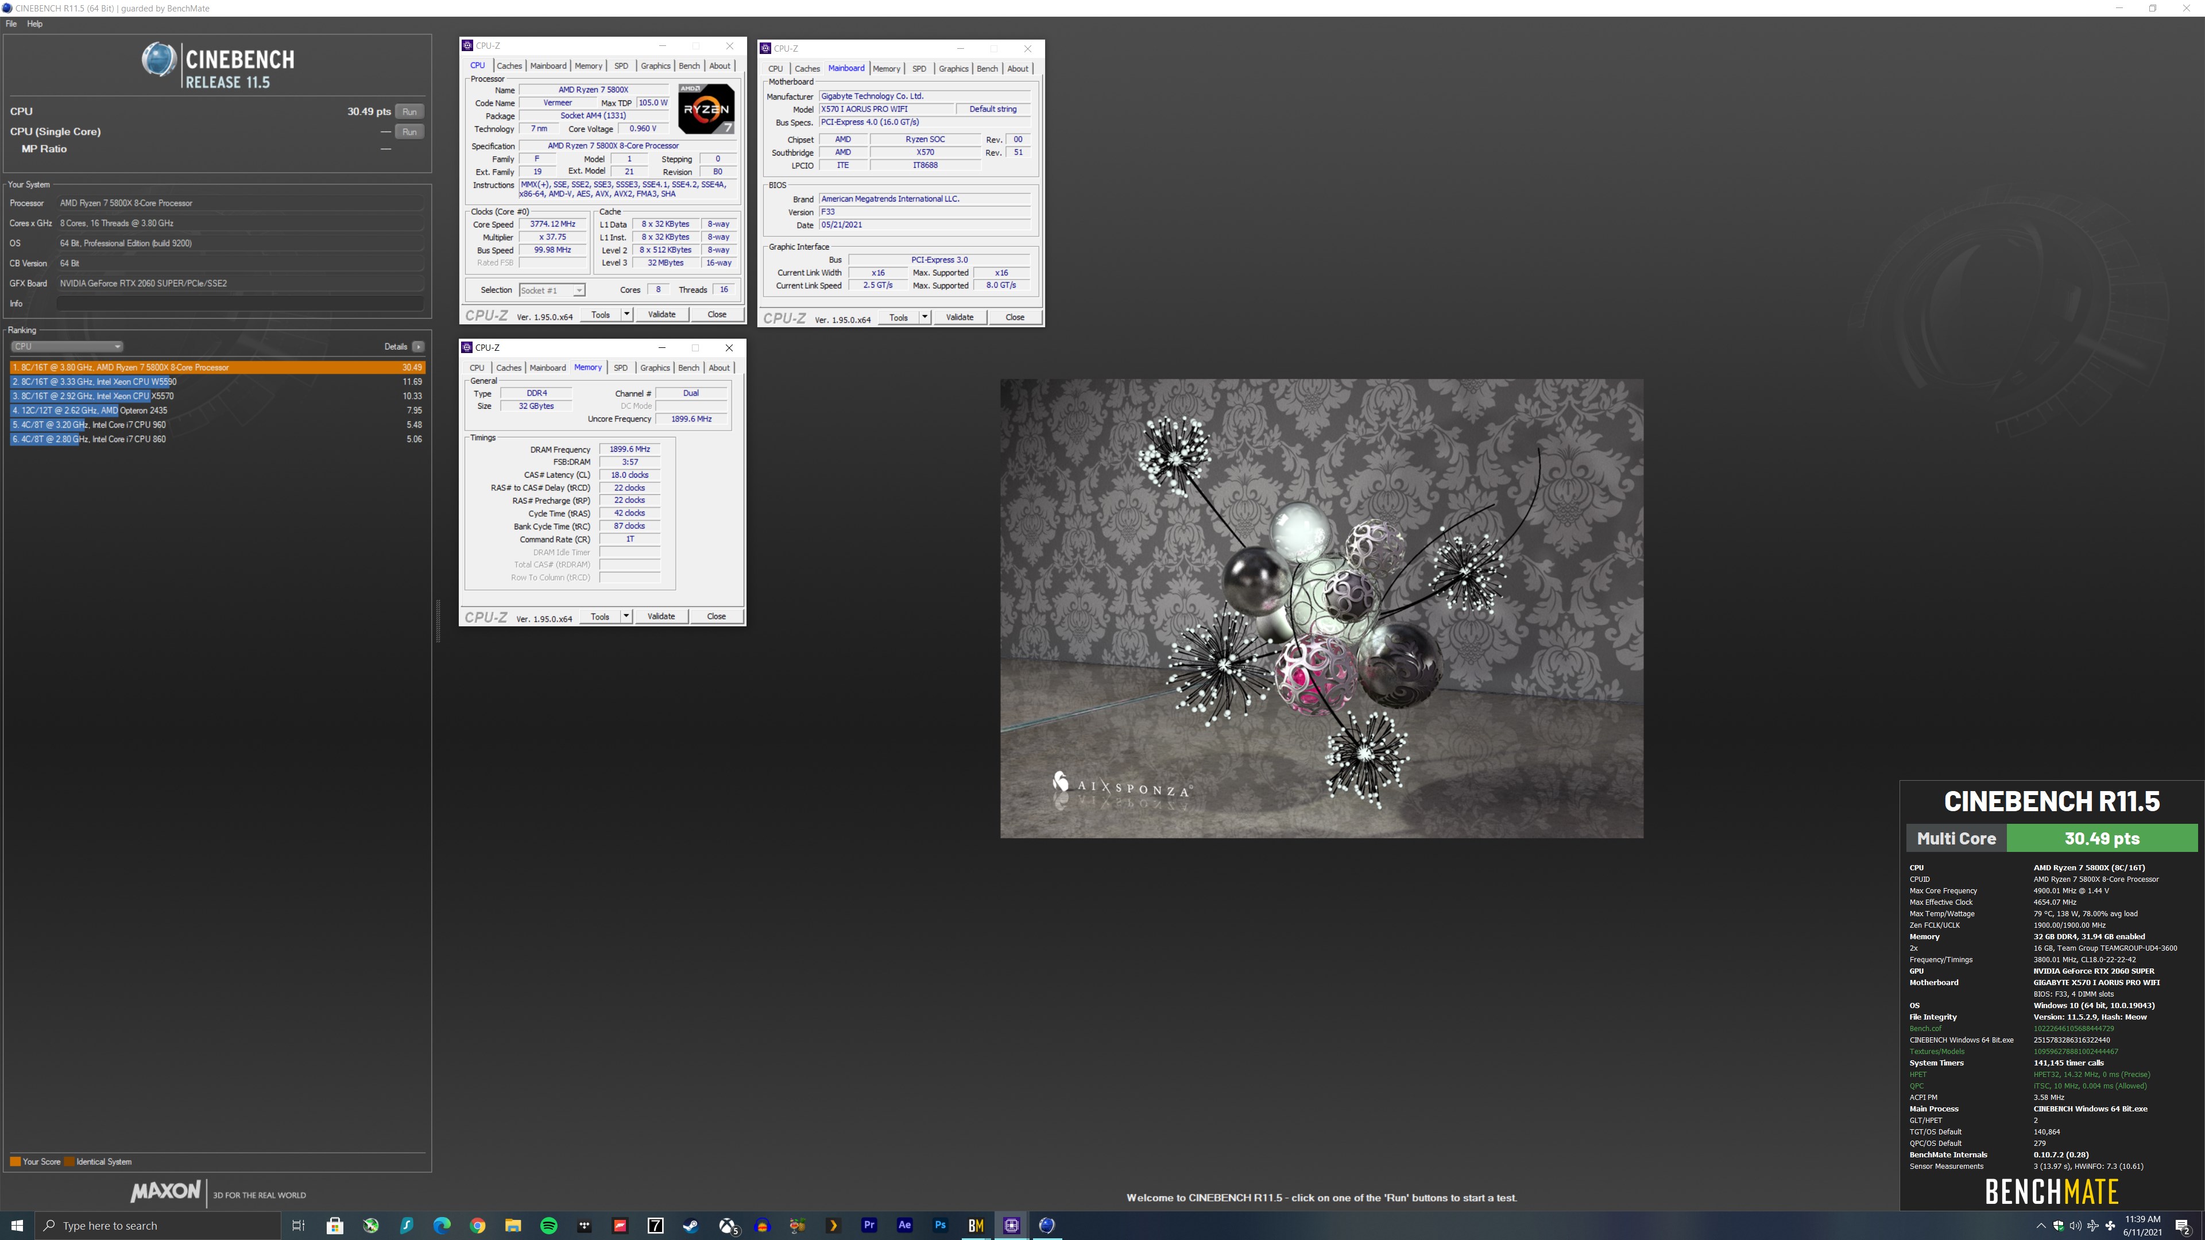Image resolution: width=2205 pixels, height=1240 pixels.
Task: Launch Adobe Premiere Pro from the taskbar
Action: pos(869,1226)
